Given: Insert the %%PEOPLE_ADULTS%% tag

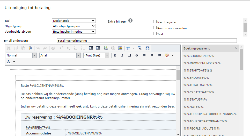Looking at the screenshot, I should [202, 128].
